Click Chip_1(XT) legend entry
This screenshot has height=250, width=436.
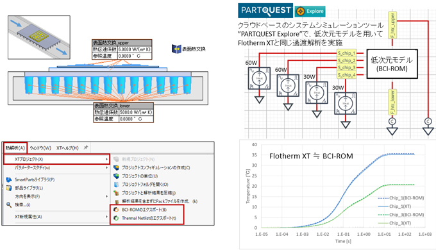tap(394, 206)
